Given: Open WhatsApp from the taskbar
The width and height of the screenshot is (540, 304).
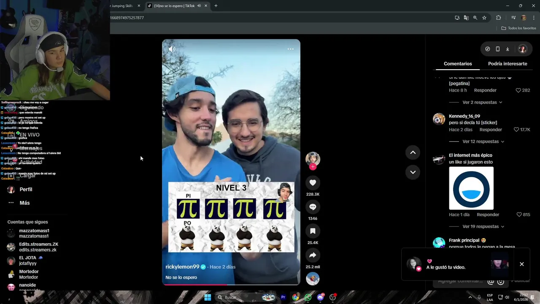Looking at the screenshot, I should 308,297.
